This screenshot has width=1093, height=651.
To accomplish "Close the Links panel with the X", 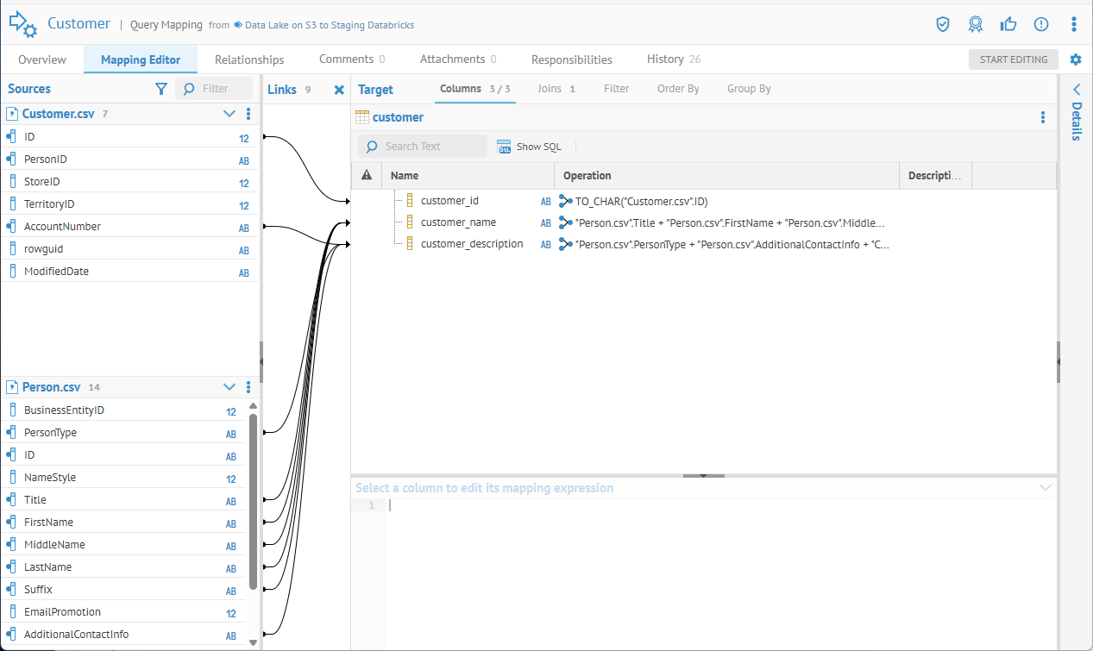I will pyautogui.click(x=339, y=90).
